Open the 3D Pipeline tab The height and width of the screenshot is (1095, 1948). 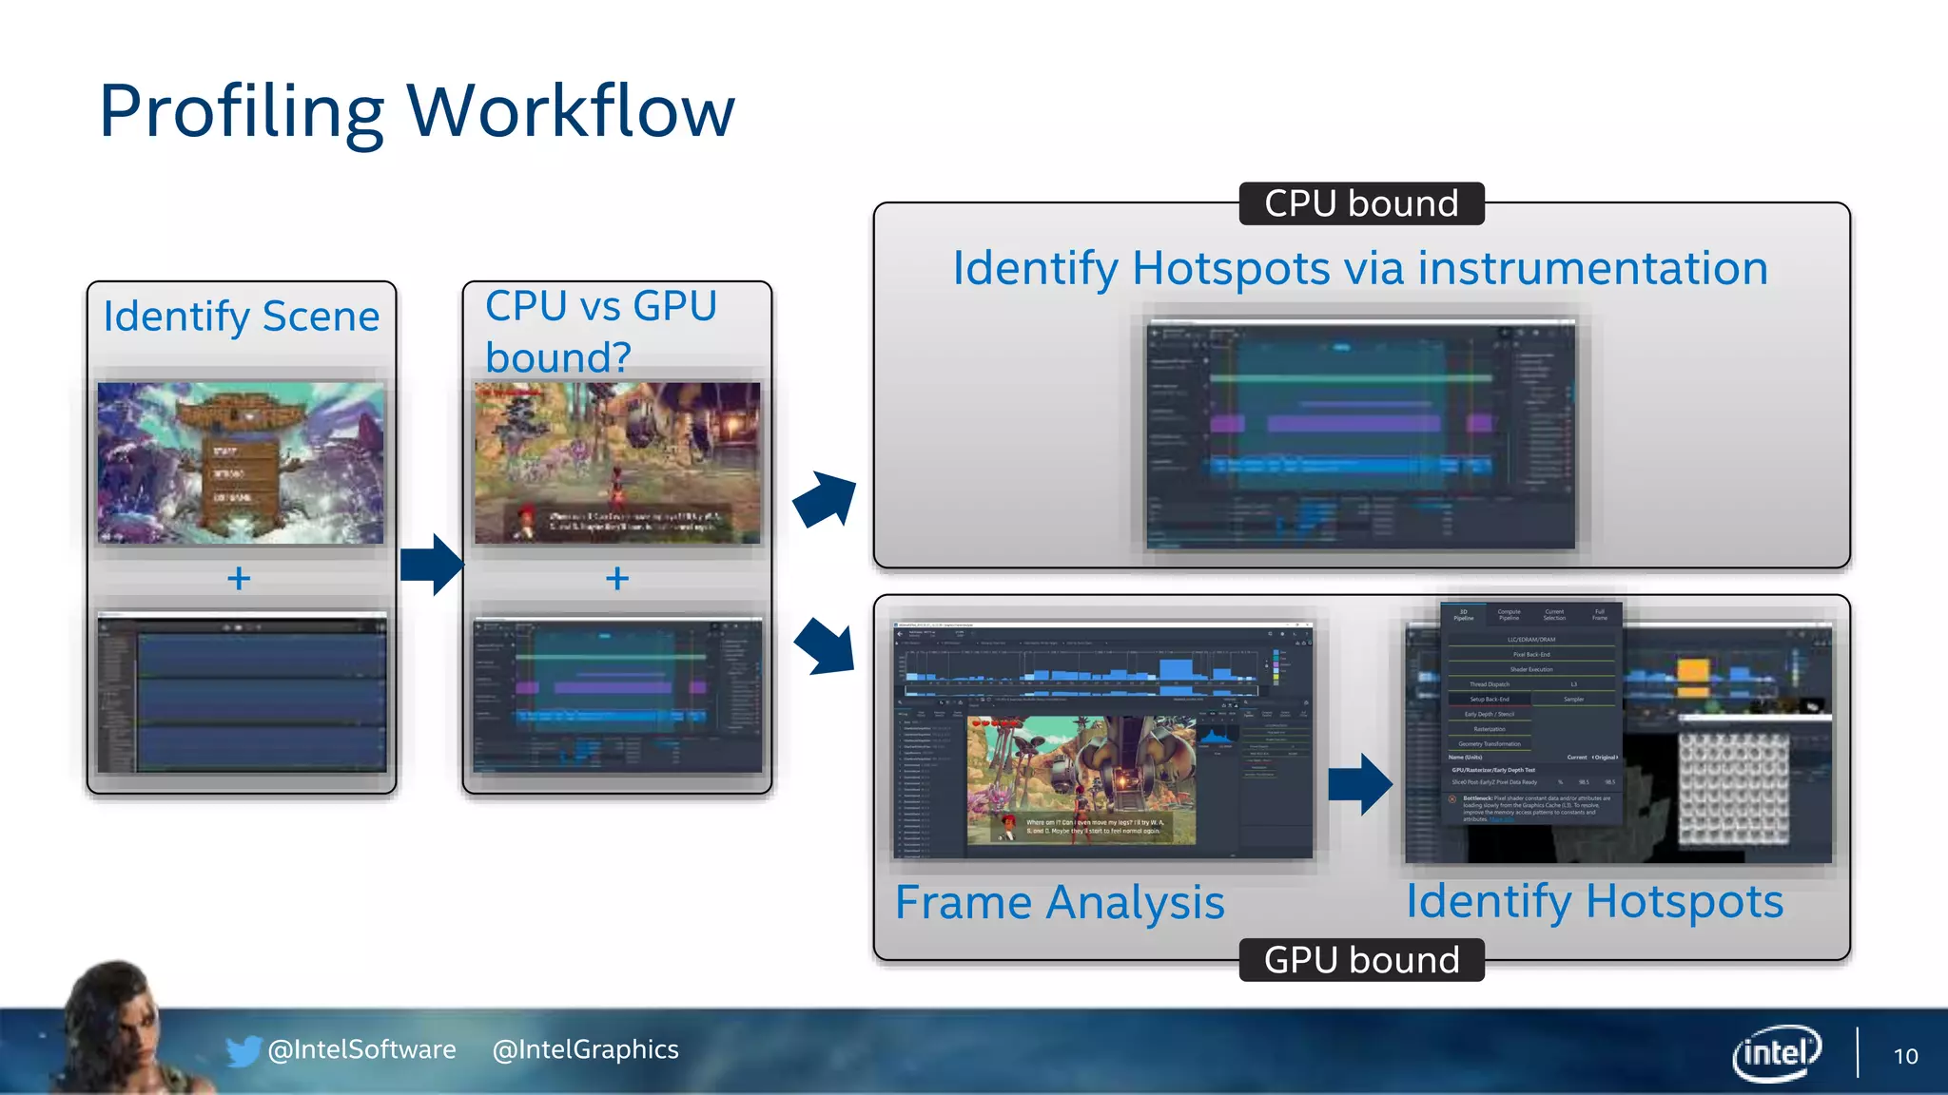[x=1463, y=615]
